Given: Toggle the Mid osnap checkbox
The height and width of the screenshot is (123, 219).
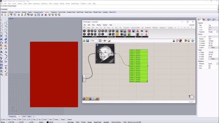Looking at the screenshot, I should click(x=18, y=120).
